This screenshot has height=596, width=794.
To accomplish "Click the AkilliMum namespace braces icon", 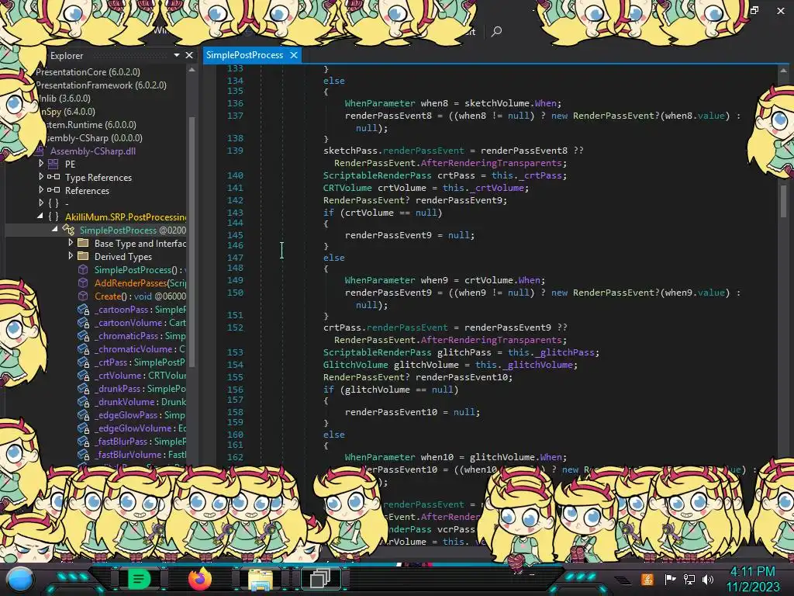I will 54,217.
